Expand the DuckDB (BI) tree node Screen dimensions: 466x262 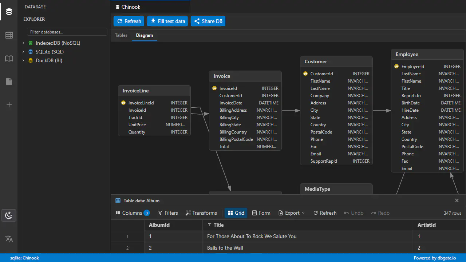coord(23,60)
